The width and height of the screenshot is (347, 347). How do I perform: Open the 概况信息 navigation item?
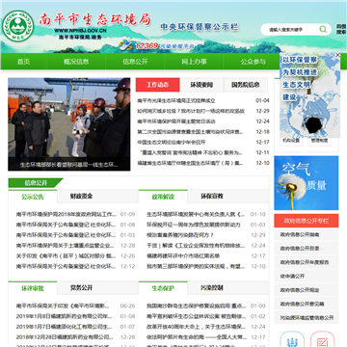(76, 62)
